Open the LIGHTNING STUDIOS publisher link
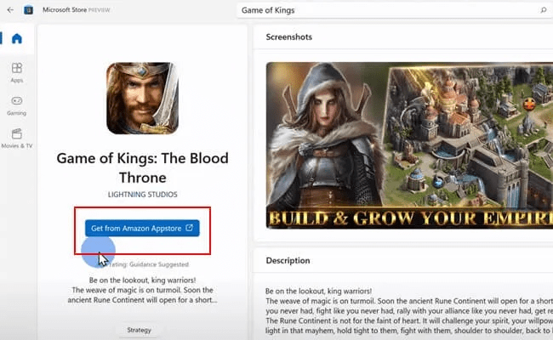 (x=142, y=195)
